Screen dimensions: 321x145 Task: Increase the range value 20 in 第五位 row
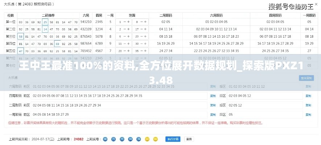click(x=128, y=51)
